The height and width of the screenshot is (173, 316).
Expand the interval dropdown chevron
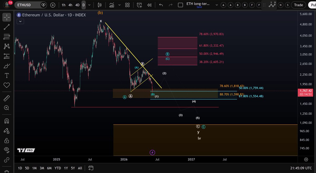coord(90,5)
